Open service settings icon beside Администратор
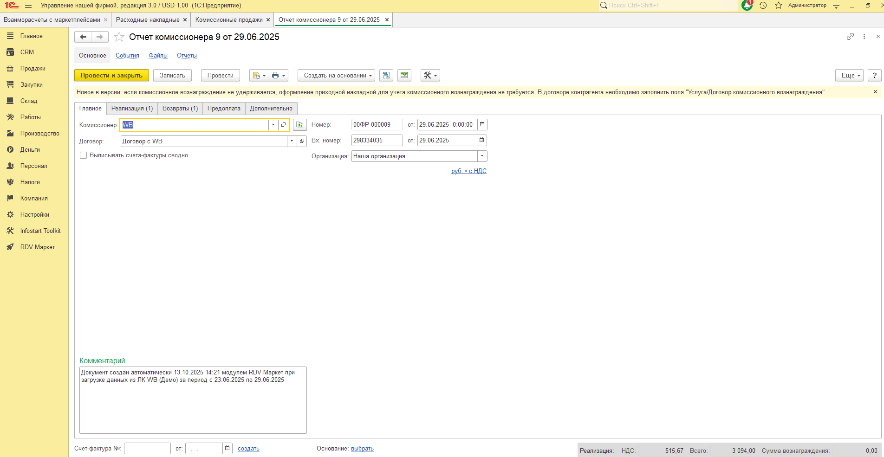Viewport: 884px width, 457px height. pyautogui.click(x=836, y=6)
